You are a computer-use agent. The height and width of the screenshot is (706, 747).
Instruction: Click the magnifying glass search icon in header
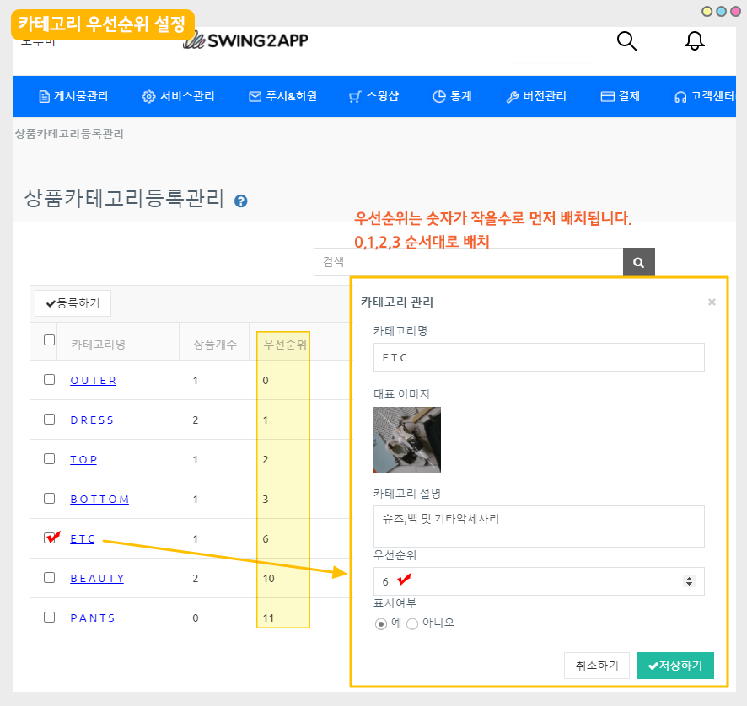click(x=626, y=41)
